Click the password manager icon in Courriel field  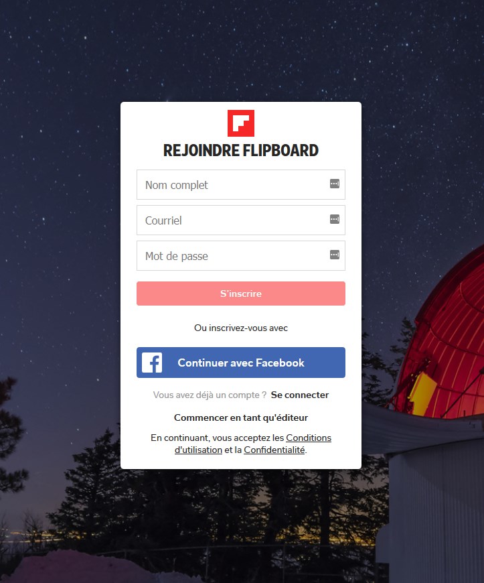(335, 219)
